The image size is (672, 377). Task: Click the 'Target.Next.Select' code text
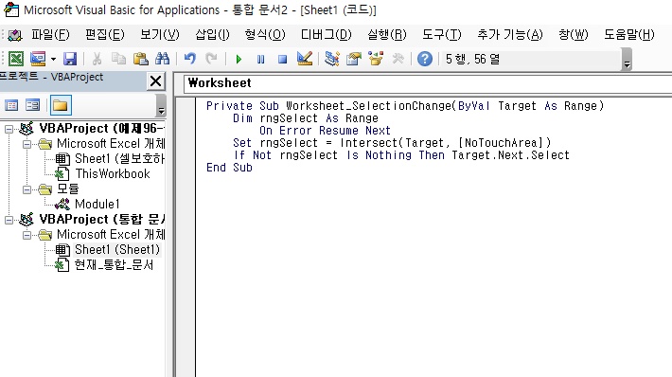pyautogui.click(x=510, y=155)
